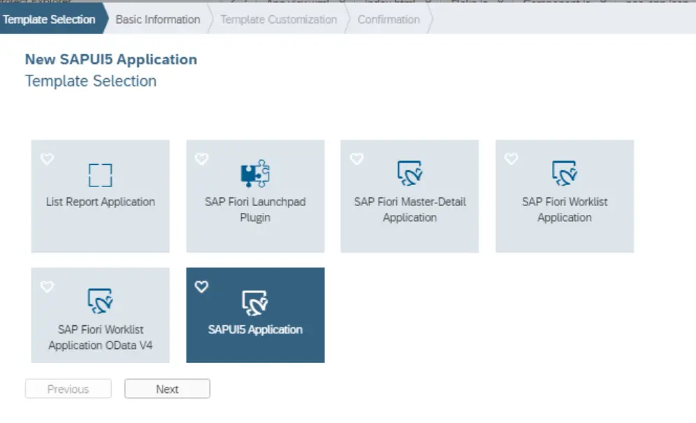The image size is (696, 423).
Task: Toggle favorite heart on SAP Fiori Launchpad Plugin
Action: (x=201, y=159)
